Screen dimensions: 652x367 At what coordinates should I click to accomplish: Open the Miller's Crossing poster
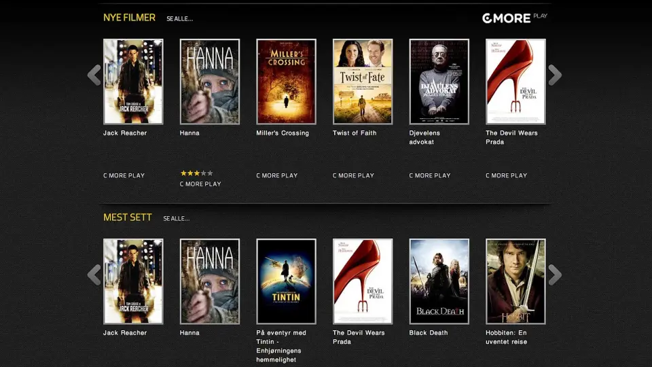click(x=286, y=82)
